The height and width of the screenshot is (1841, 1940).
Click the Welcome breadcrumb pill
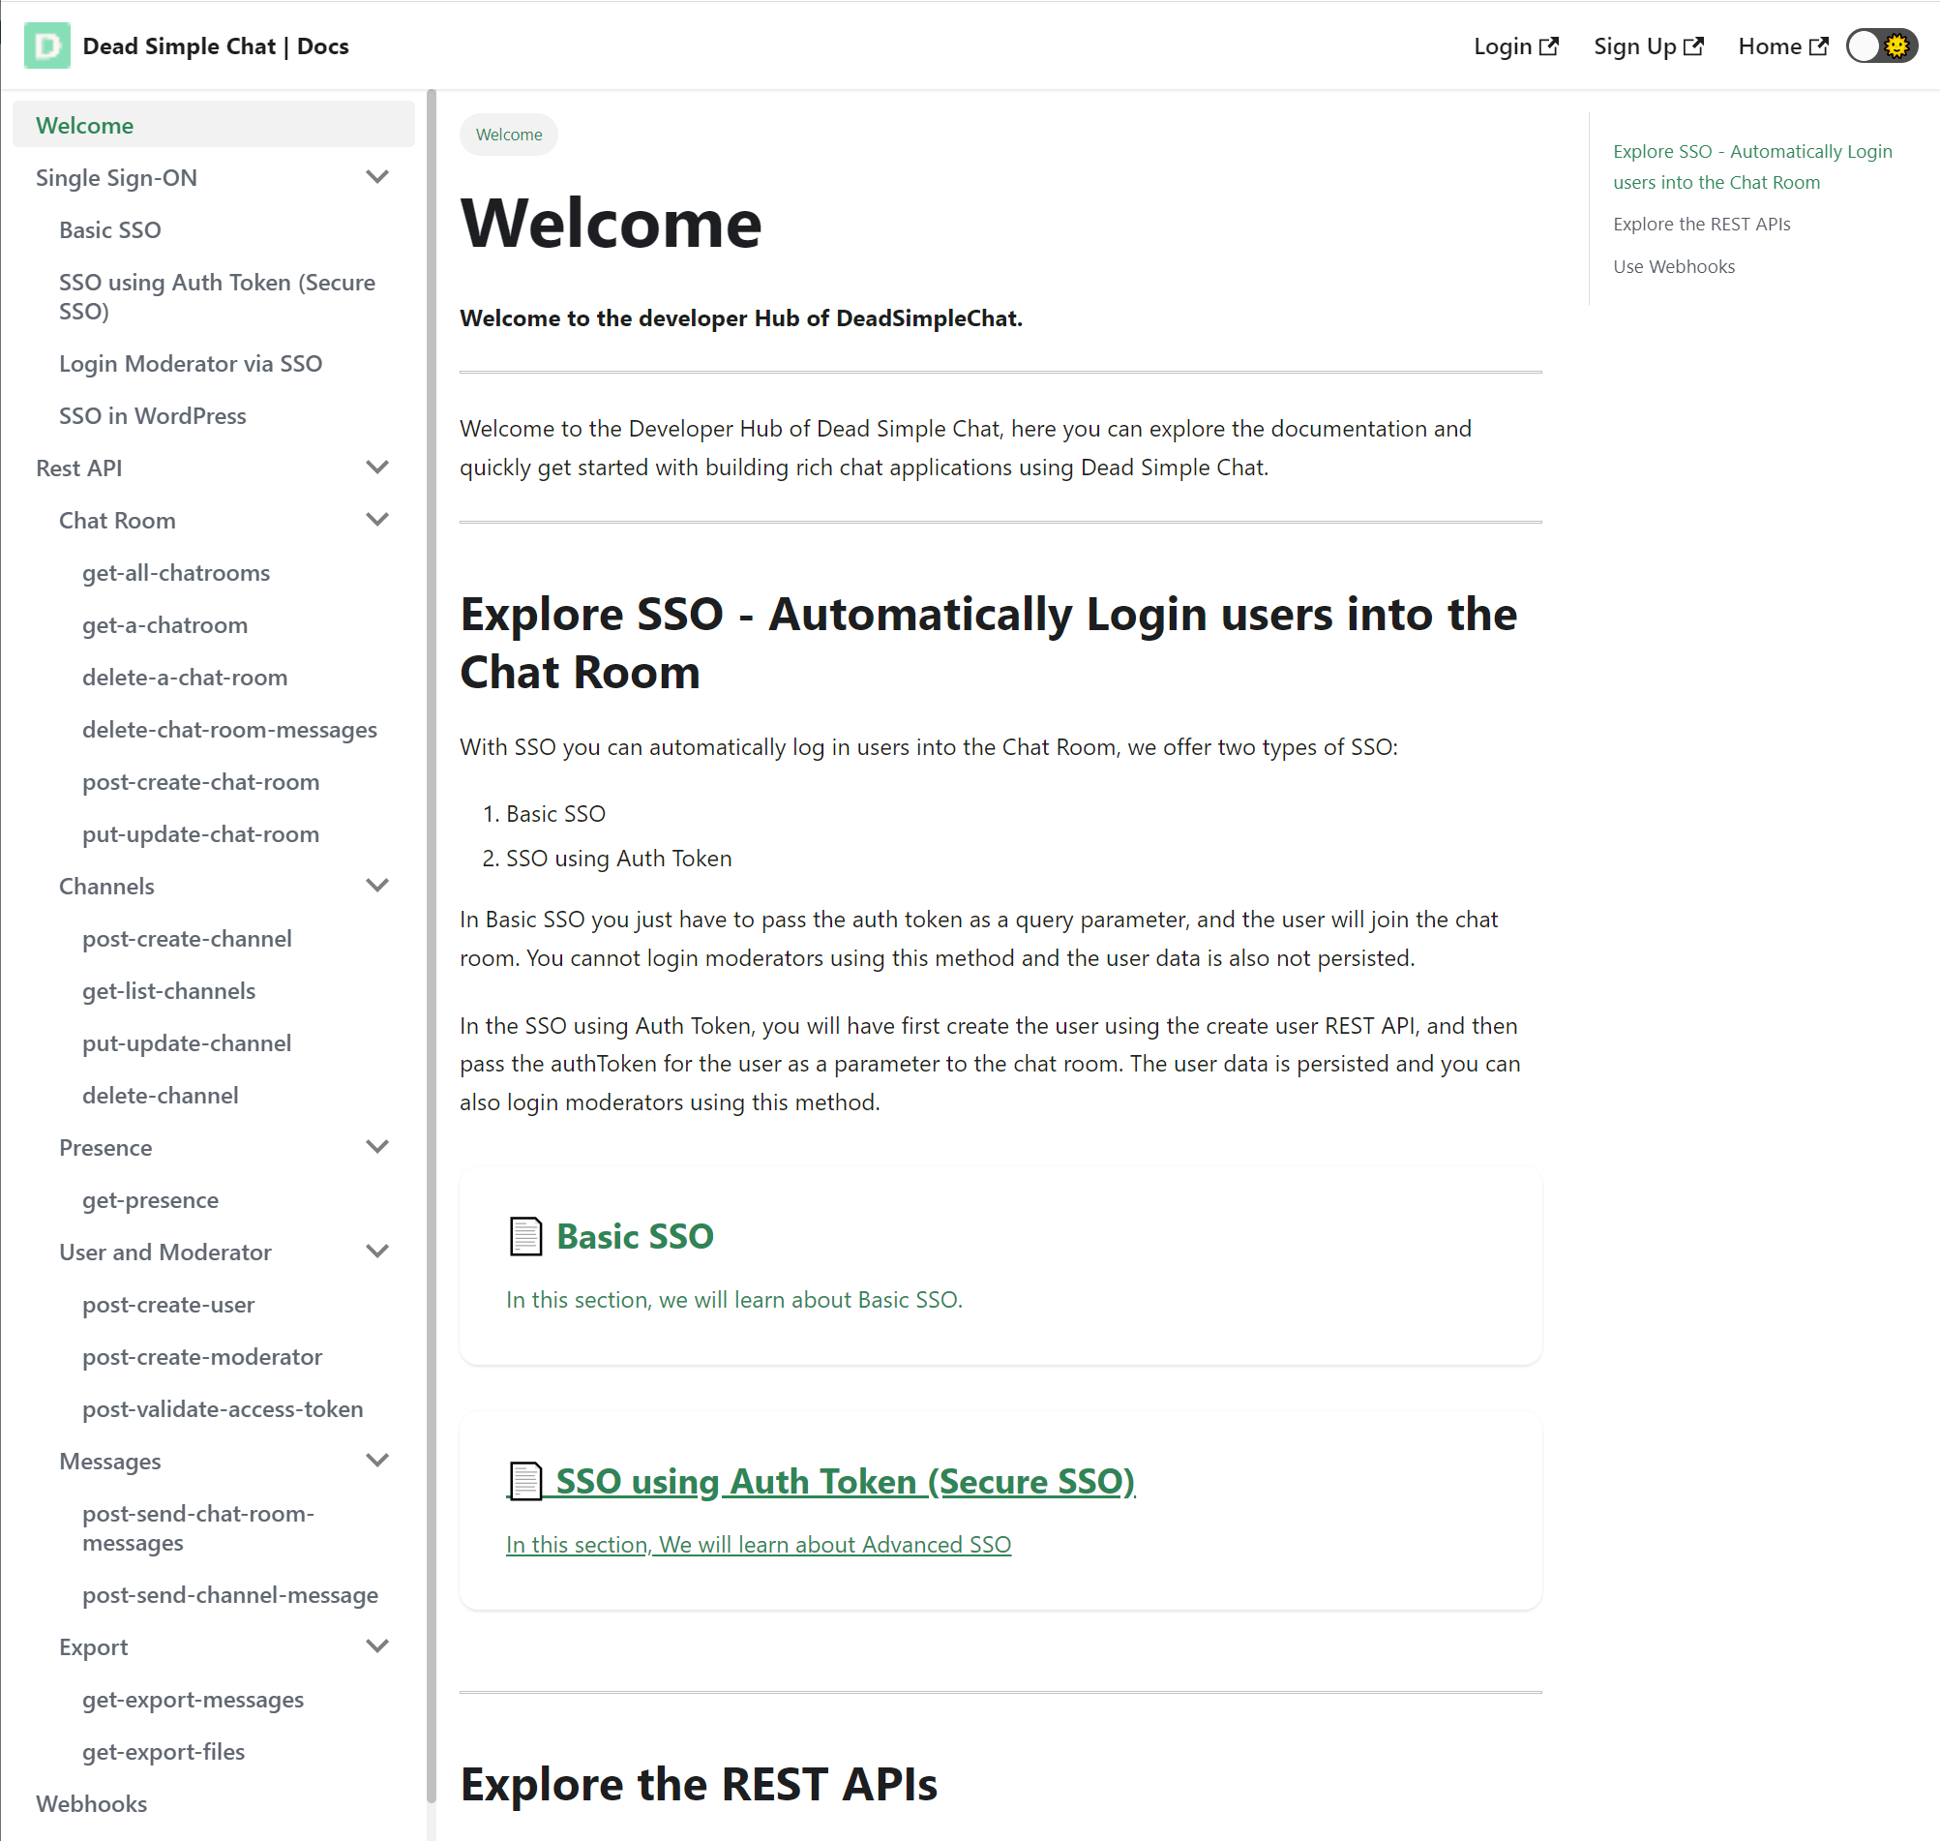pos(508,135)
